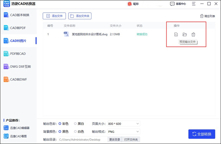Click the 昵称 user name
This screenshot has width=221, height=144.
tap(136, 4)
